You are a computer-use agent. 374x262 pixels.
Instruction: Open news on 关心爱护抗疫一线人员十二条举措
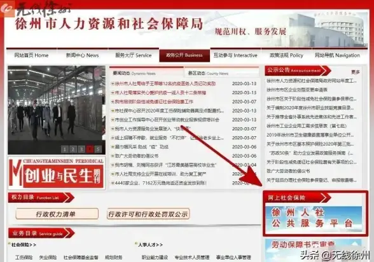(x=160, y=93)
